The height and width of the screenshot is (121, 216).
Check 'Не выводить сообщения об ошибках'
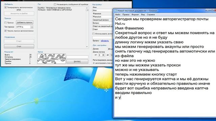[55, 4]
